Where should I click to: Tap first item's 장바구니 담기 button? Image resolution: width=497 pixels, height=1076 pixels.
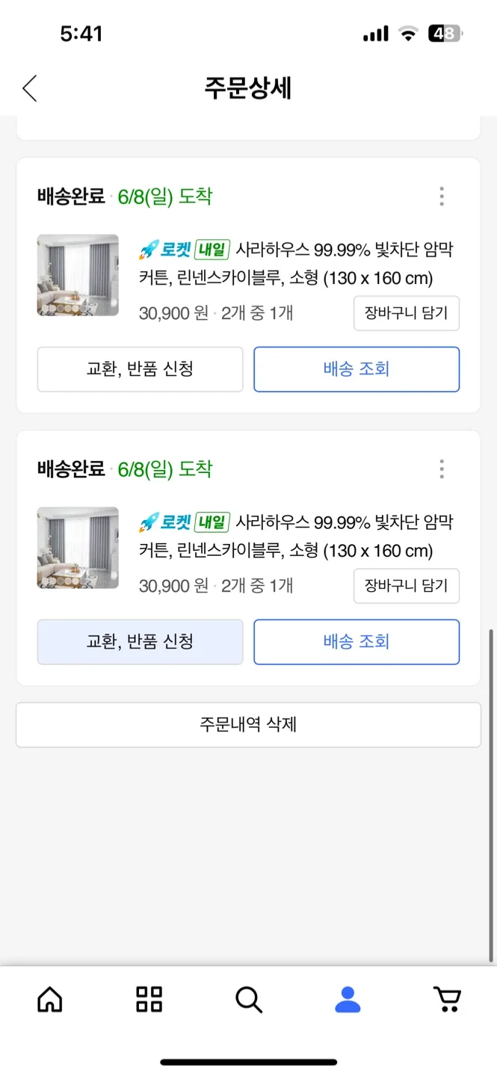pyautogui.click(x=406, y=313)
